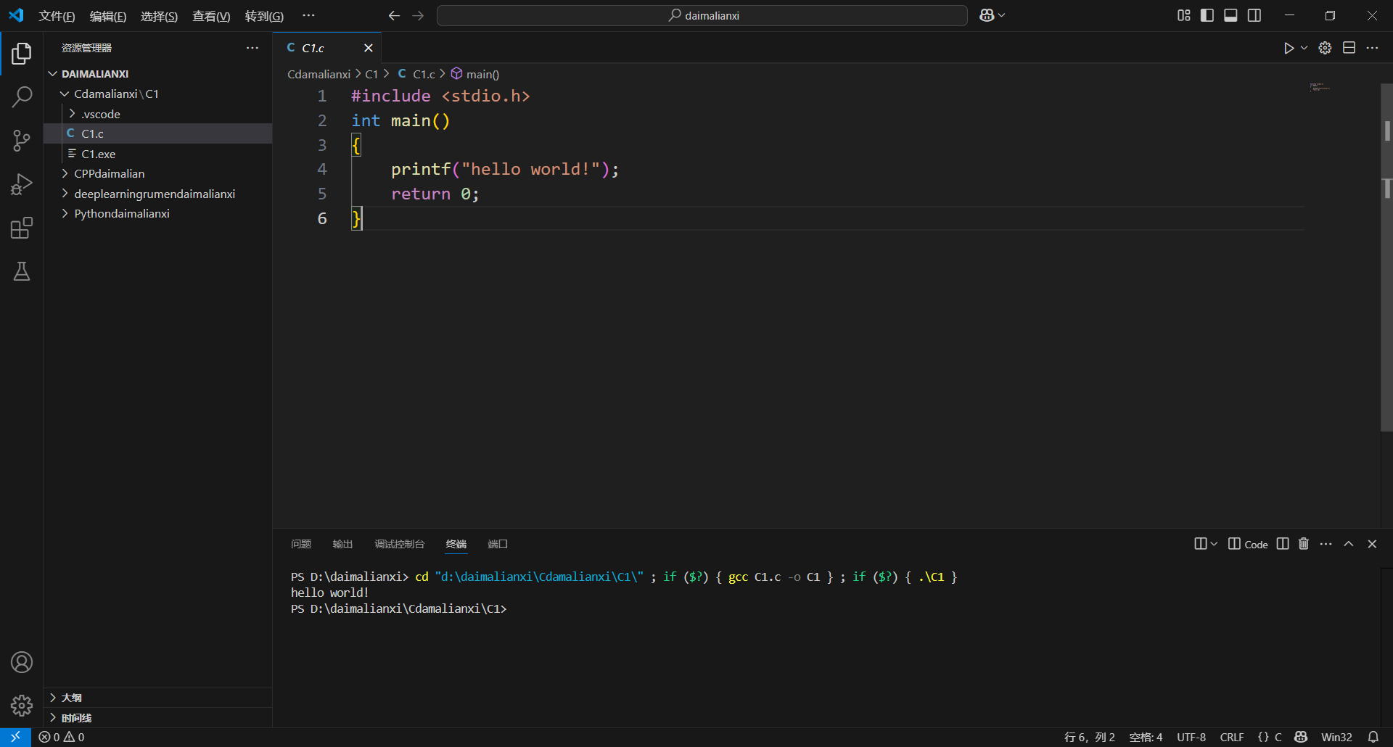
Task: Collapse the DAIMALIANXI root folder
Action: [x=158, y=74]
